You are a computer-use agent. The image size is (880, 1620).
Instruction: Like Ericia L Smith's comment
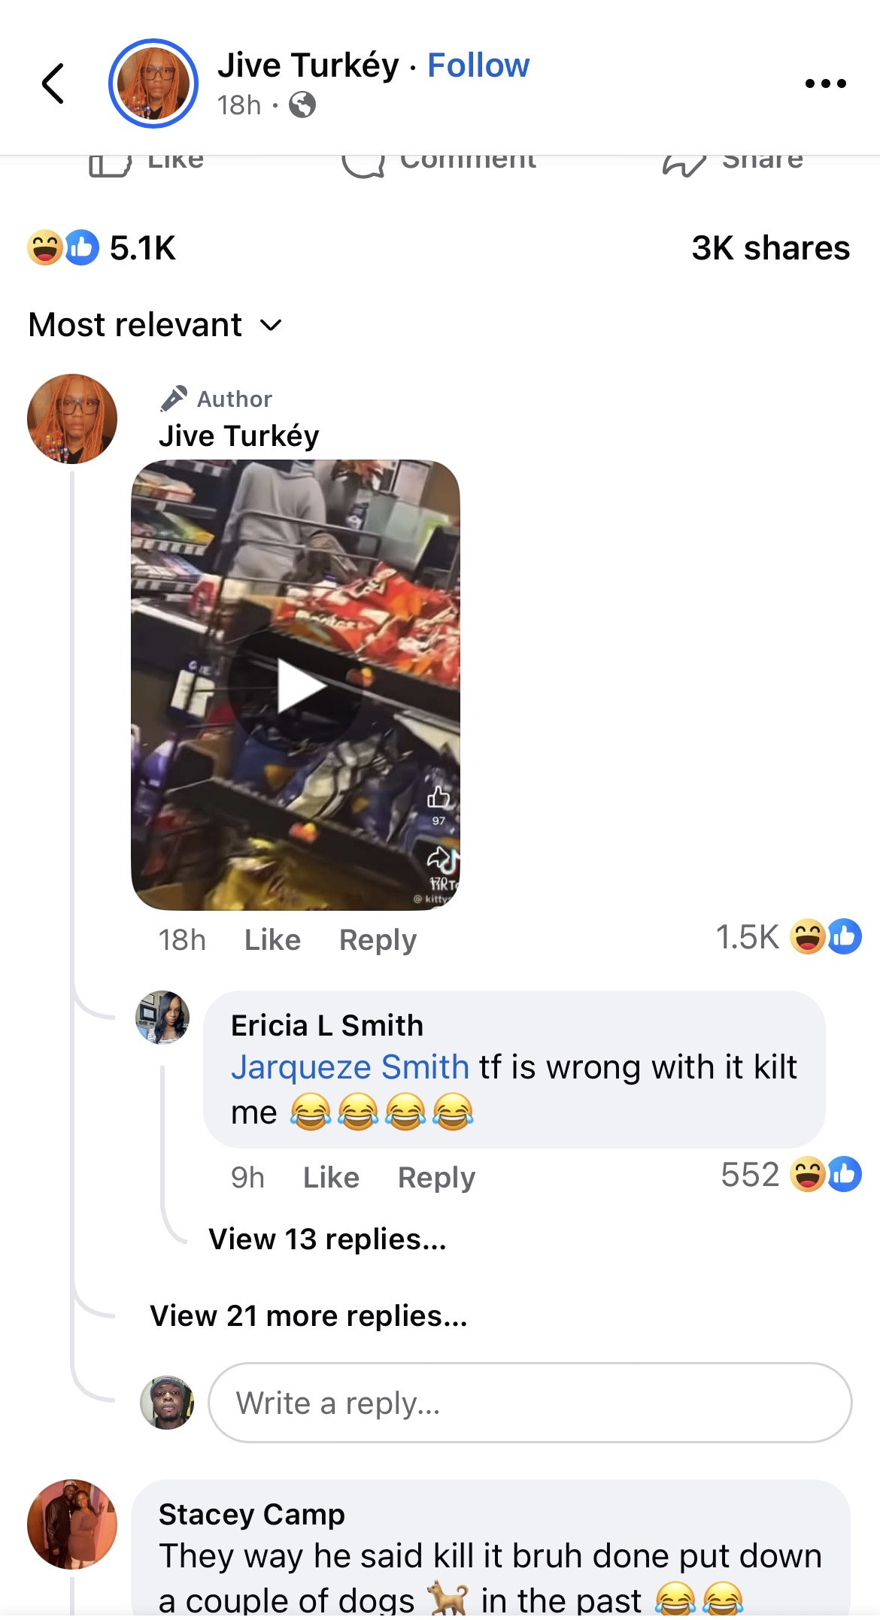pyautogui.click(x=331, y=1178)
